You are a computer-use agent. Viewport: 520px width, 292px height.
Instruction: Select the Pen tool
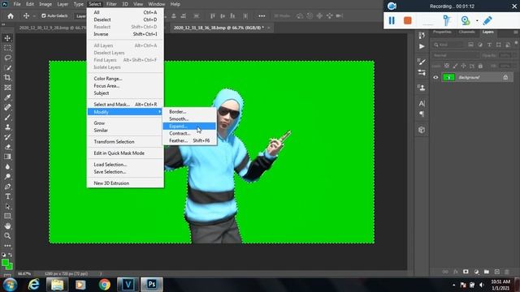click(7, 187)
